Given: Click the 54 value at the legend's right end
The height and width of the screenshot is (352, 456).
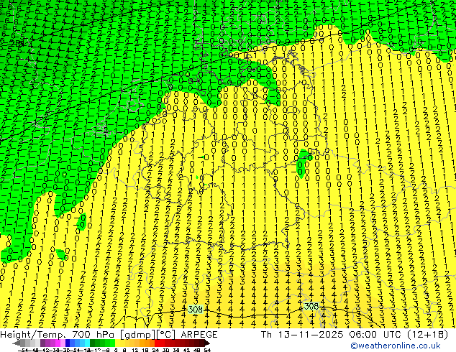Looking at the screenshot, I should (x=207, y=350).
